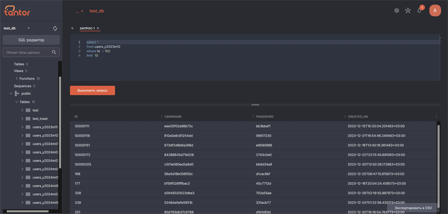This screenshot has height=214, width=448.
Task: Click the ID cell 50000172
Action: click(x=82, y=155)
